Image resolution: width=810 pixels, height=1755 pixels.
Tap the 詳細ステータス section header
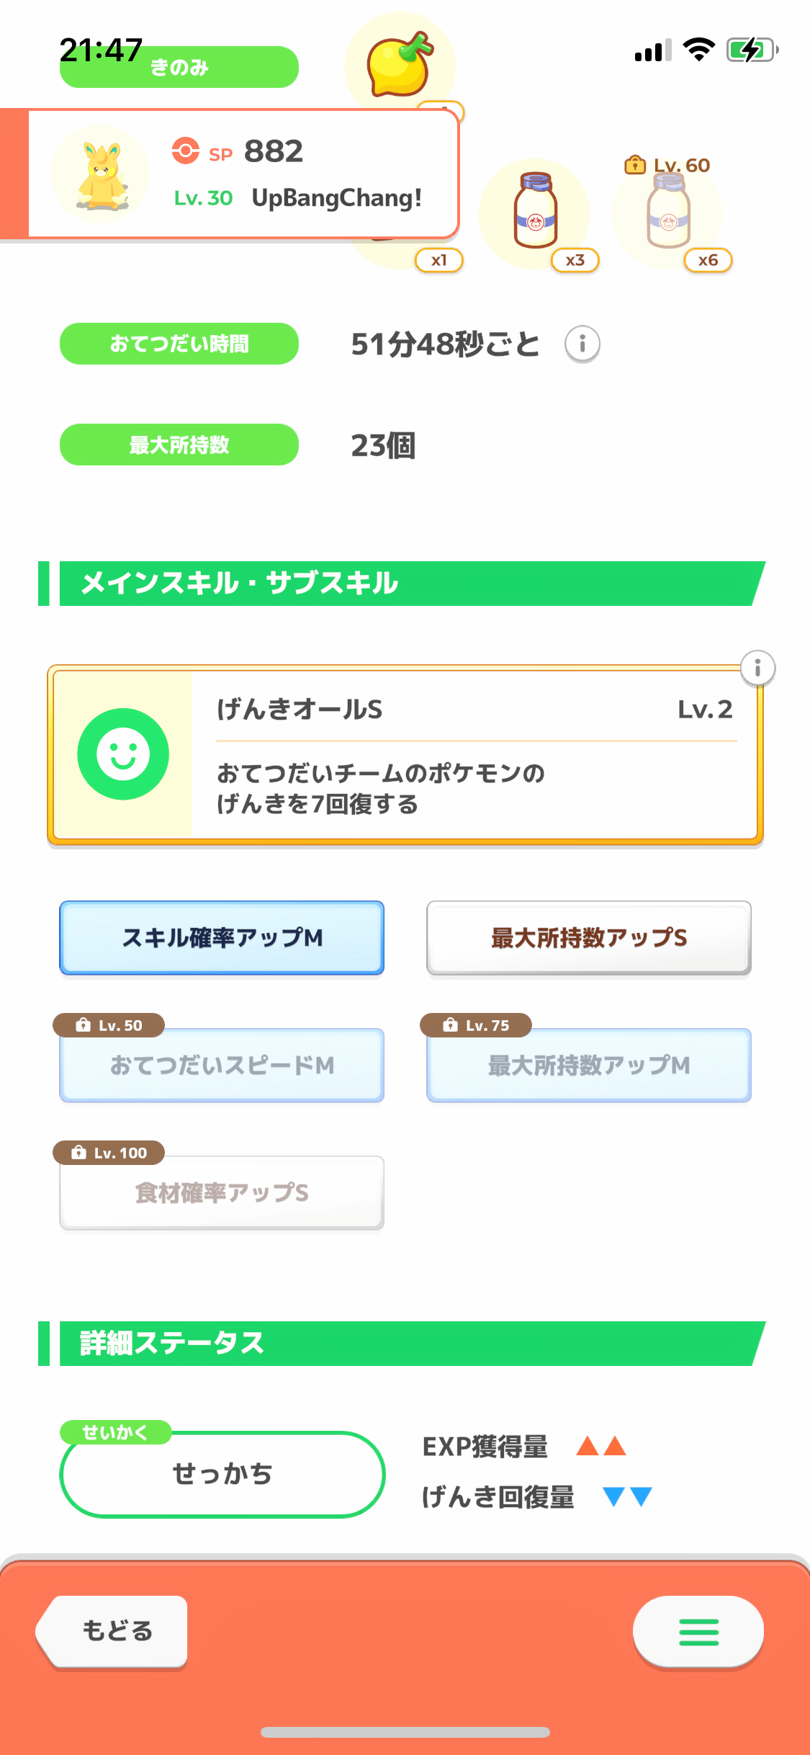pos(403,1344)
